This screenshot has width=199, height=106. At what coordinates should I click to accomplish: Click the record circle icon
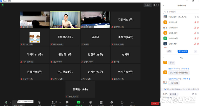tap(90, 102)
